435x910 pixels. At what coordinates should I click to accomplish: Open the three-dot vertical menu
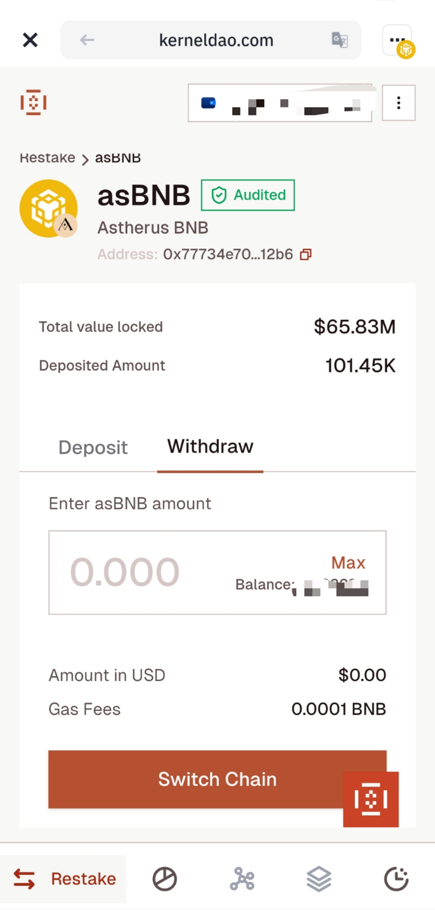point(398,103)
